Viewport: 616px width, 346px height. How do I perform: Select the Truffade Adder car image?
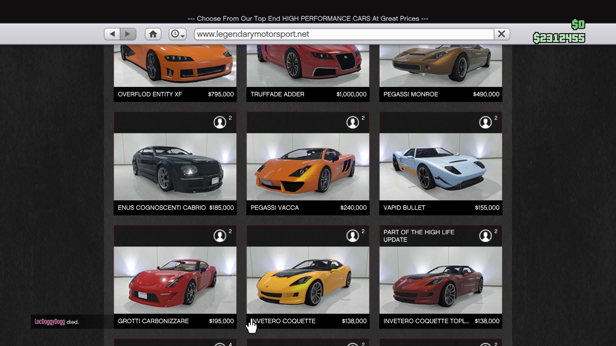308,66
